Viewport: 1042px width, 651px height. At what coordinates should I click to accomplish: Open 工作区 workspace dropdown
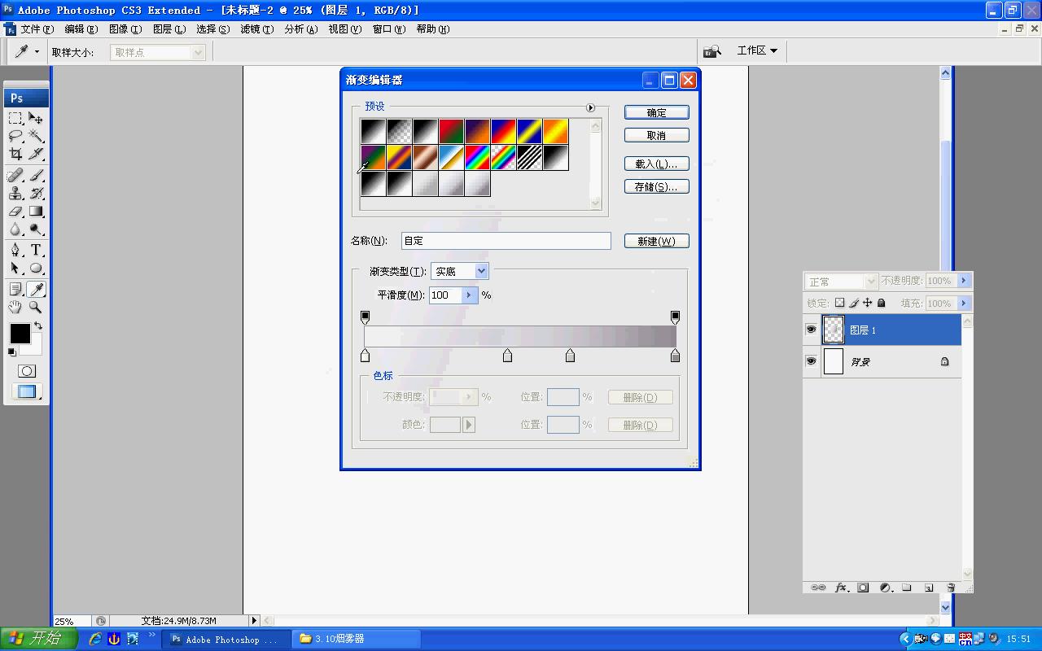757,50
